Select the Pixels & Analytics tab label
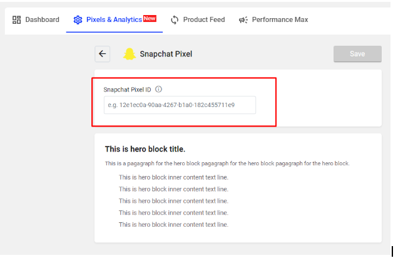This screenshot has height=258, width=403. [x=114, y=20]
